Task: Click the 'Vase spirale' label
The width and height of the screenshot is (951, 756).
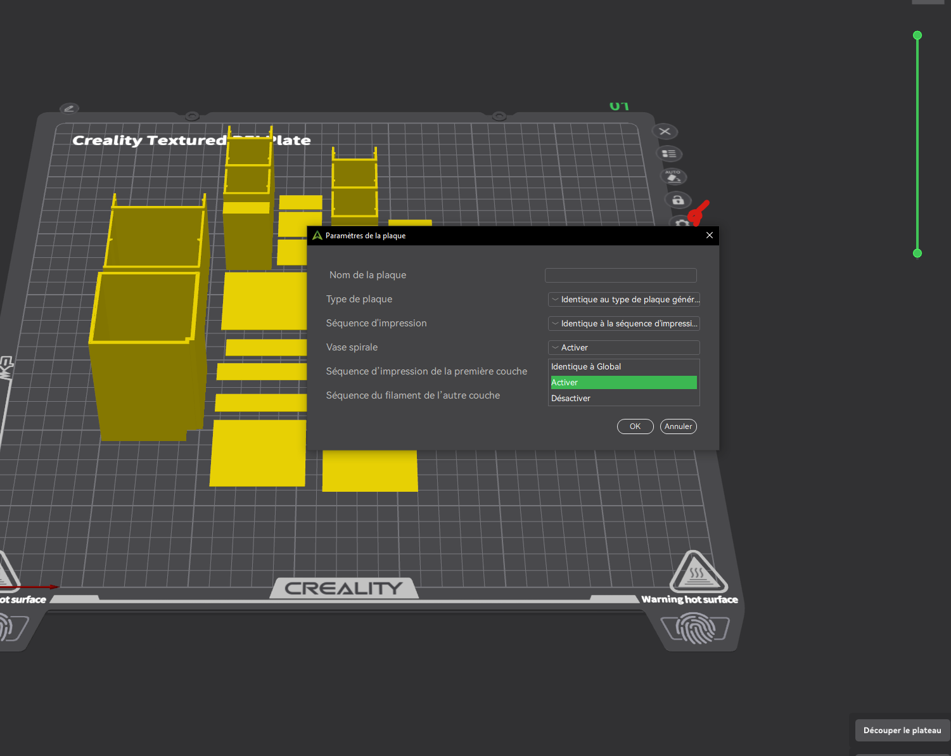Action: 352,347
